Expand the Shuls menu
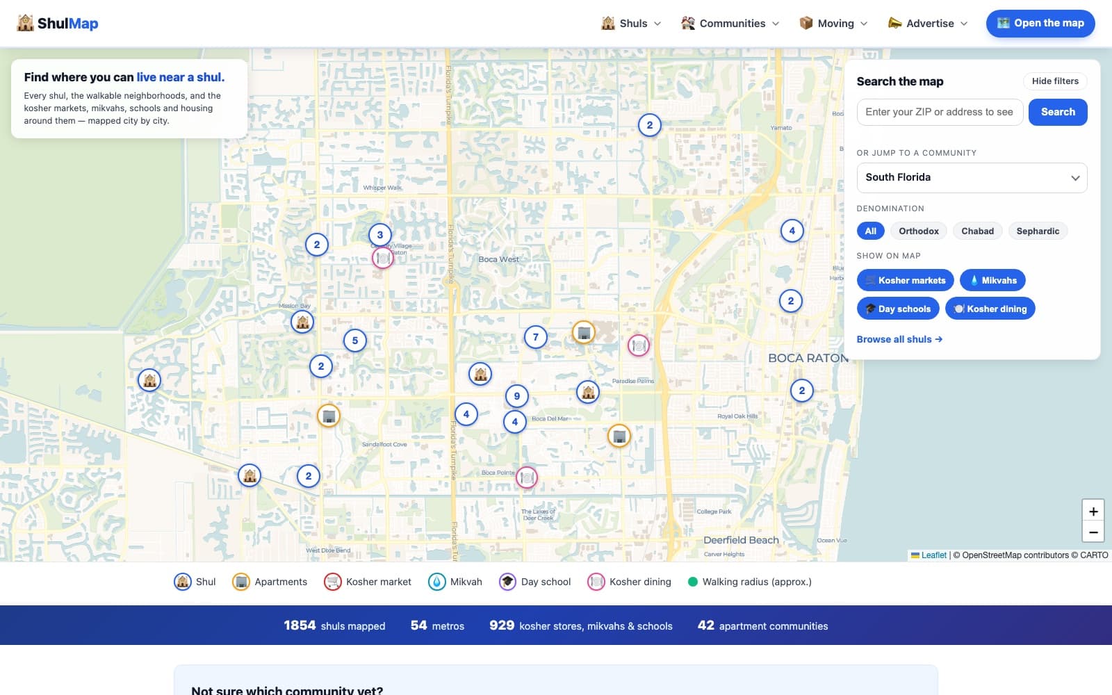The height and width of the screenshot is (695, 1112). [x=631, y=24]
